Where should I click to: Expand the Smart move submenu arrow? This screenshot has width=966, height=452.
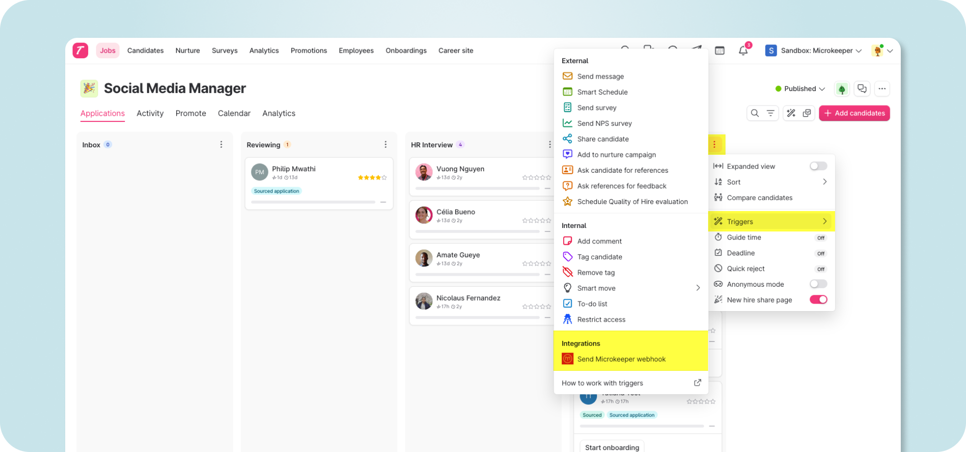(698, 288)
